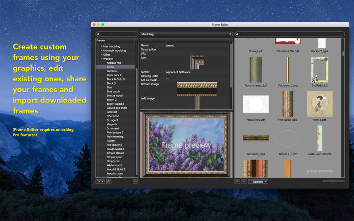Remove image using right panel minus button
The height and width of the screenshot is (221, 354).
point(244,181)
